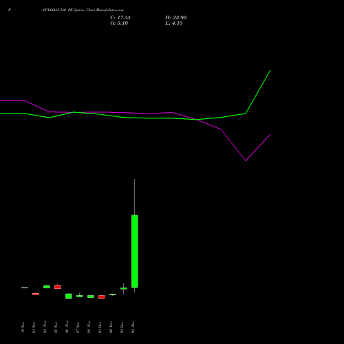Click the red candlestick for 21 Nov
Screen dimensions: 344x344
[36, 294]
